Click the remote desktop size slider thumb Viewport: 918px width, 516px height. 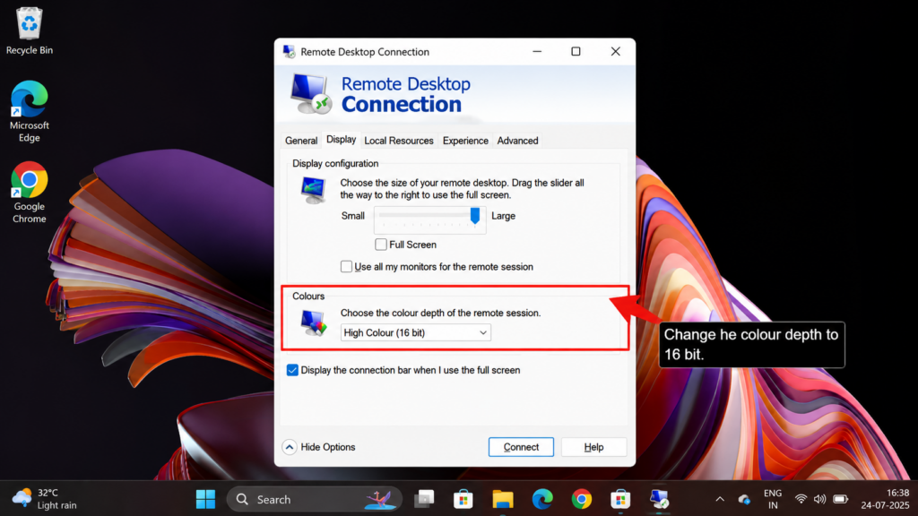475,216
